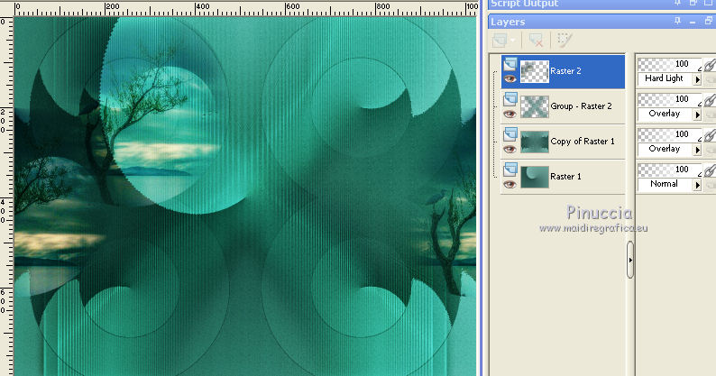The height and width of the screenshot is (376, 716).
Task: Adjust the opacity slider of Raster 2
Action: [x=669, y=64]
